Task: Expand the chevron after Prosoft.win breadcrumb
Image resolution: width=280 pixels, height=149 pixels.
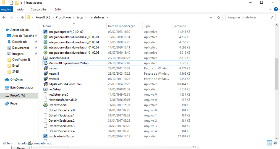Action: [74, 17]
